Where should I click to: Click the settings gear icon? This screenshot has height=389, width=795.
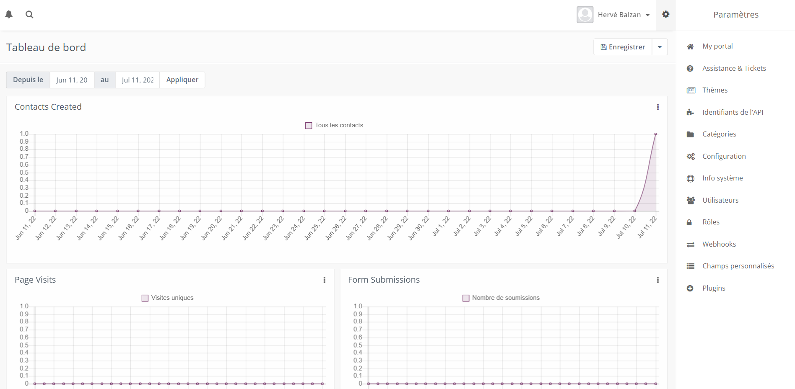(x=665, y=15)
